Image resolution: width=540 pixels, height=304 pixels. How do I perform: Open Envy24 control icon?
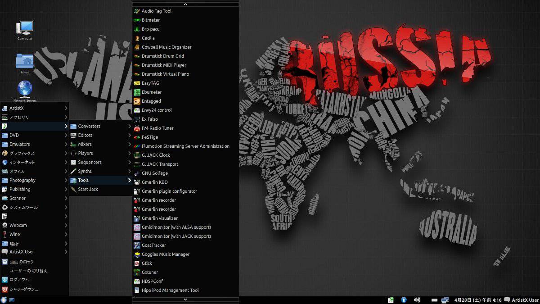(x=137, y=110)
